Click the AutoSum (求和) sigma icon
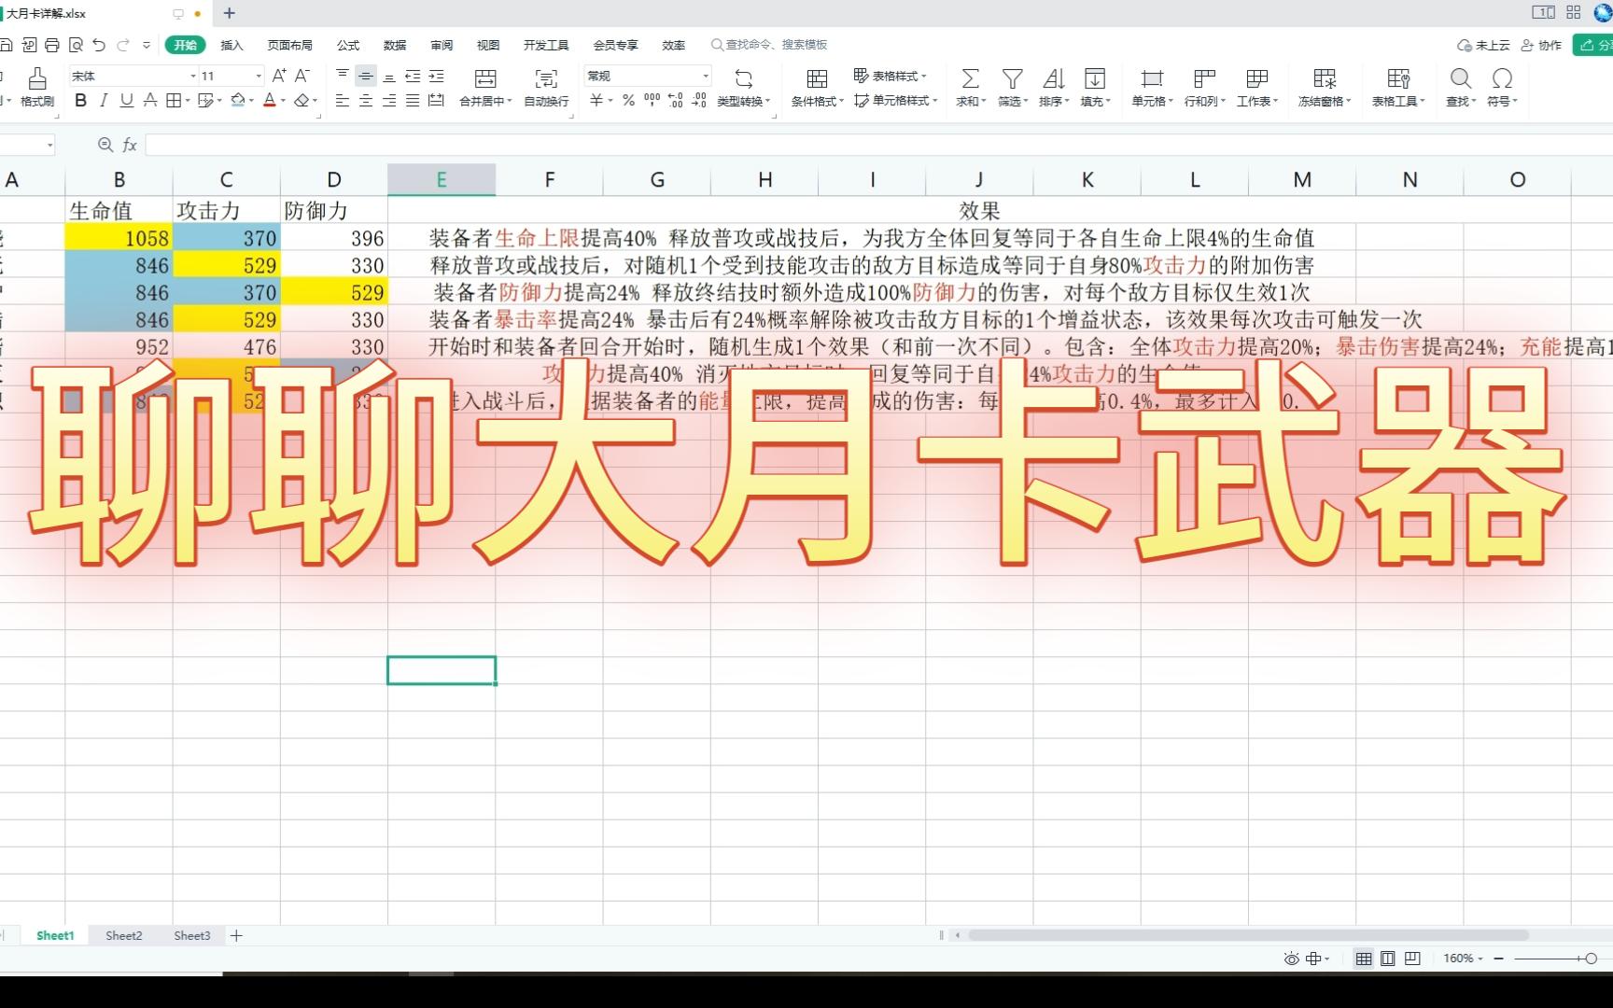The width and height of the screenshot is (1613, 1008). (x=971, y=77)
